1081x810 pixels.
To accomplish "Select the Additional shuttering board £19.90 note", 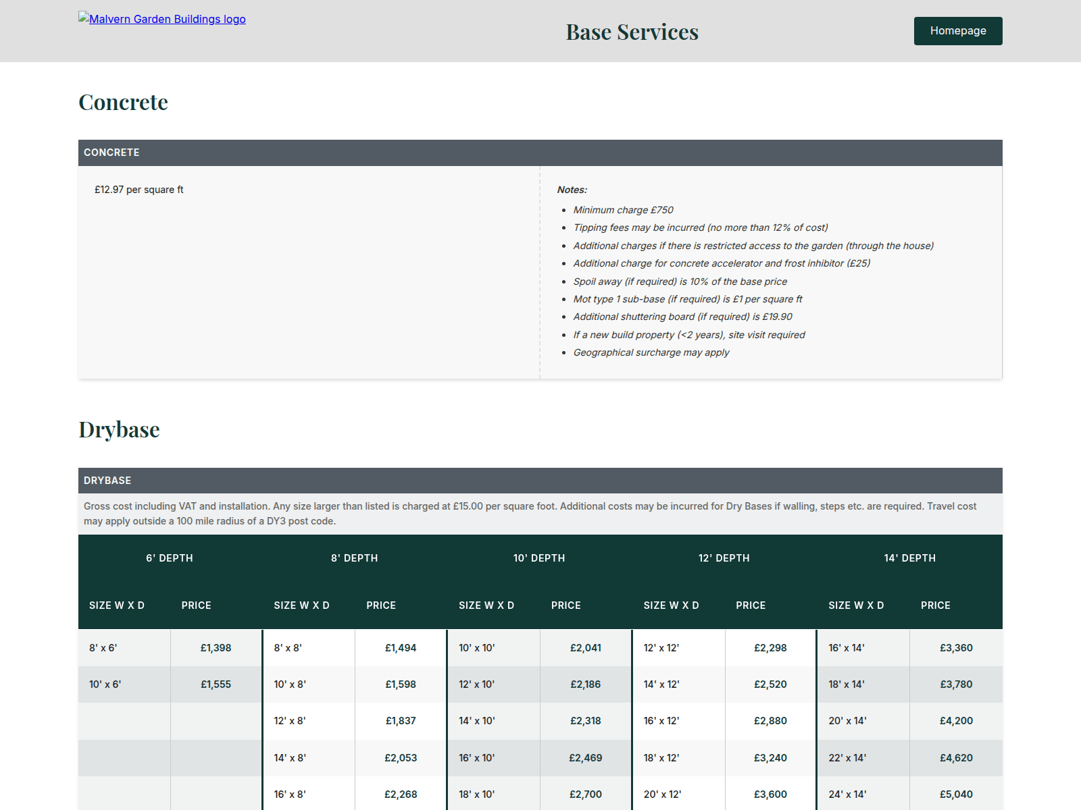I will click(x=682, y=317).
